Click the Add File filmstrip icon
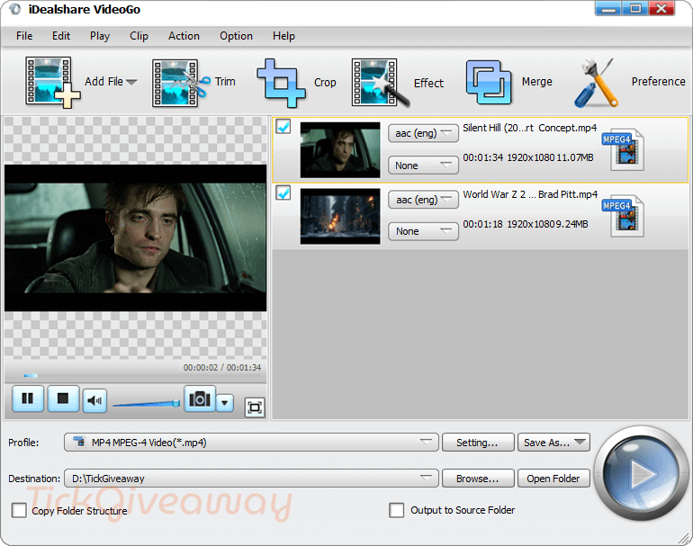This screenshot has width=693, height=546. (x=52, y=82)
